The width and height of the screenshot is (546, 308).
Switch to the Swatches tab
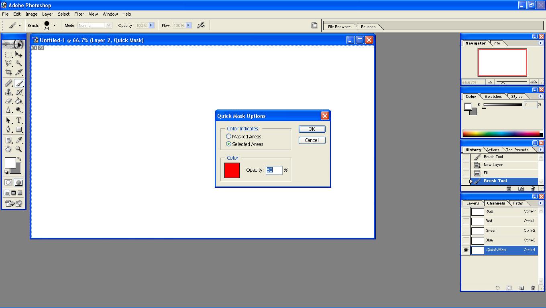click(493, 96)
